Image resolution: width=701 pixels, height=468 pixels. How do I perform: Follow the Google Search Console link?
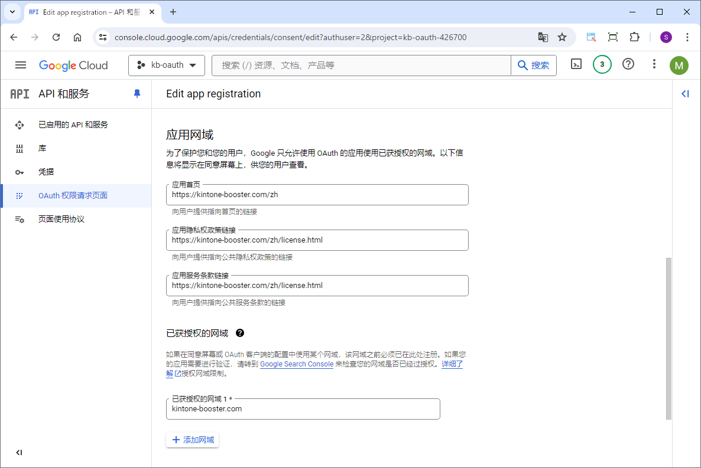(297, 364)
